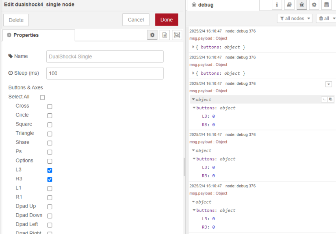Open node description document icon tab
This screenshot has height=234, width=336.
165,35
